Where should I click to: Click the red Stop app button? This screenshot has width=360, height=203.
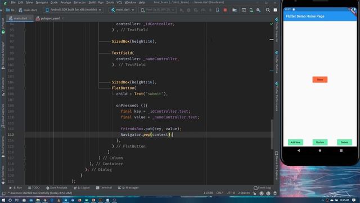(225, 10)
